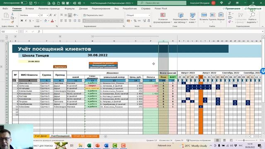The height and width of the screenshot is (149, 265).
Task: Toggle Переносить текст wrap text
Action: 93,15
